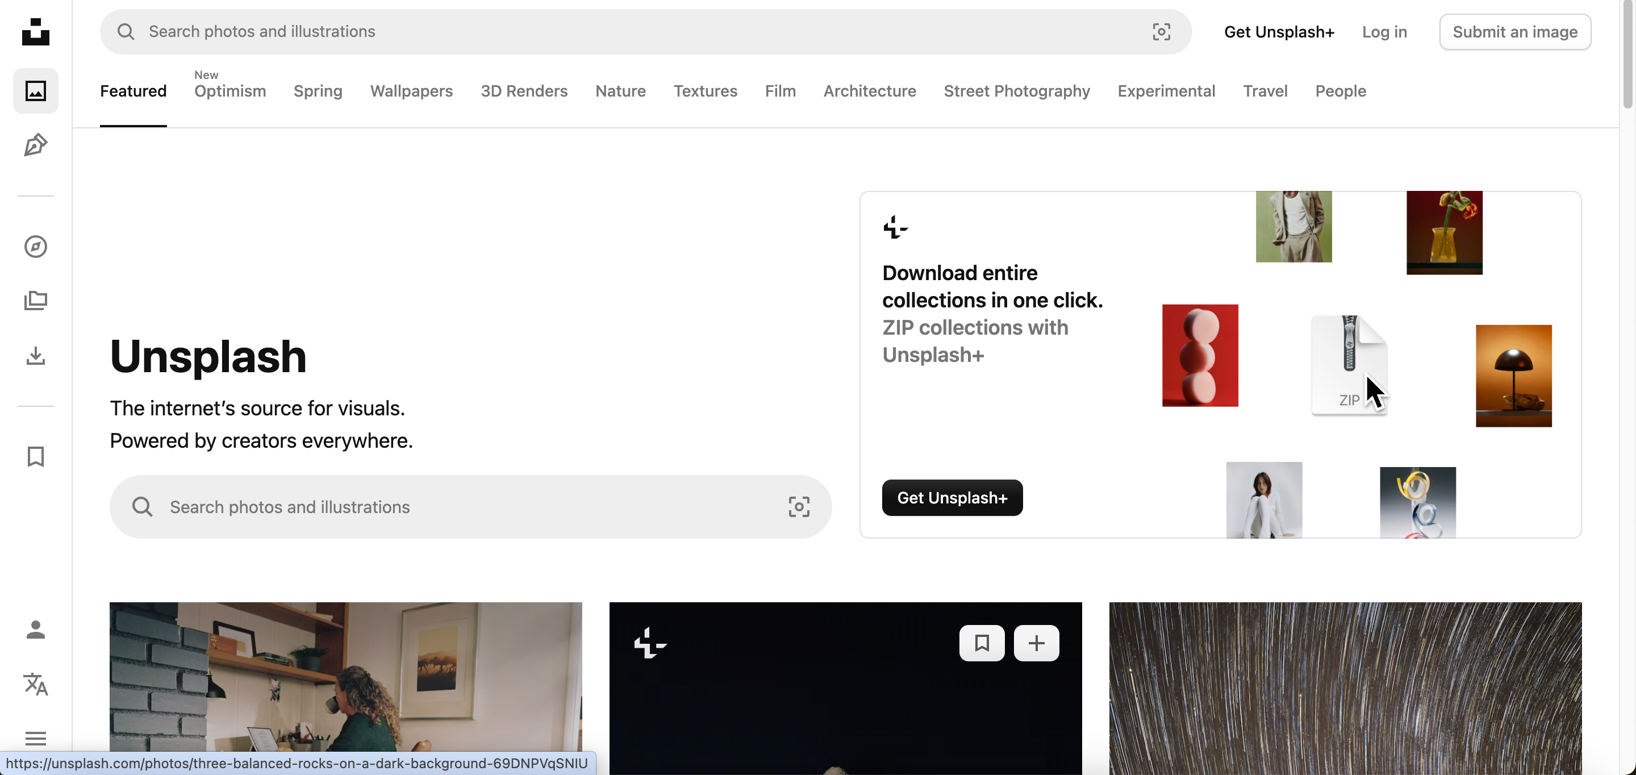This screenshot has width=1636, height=775.
Task: Click "Powered by creators everywhere." text
Action: 261,440
